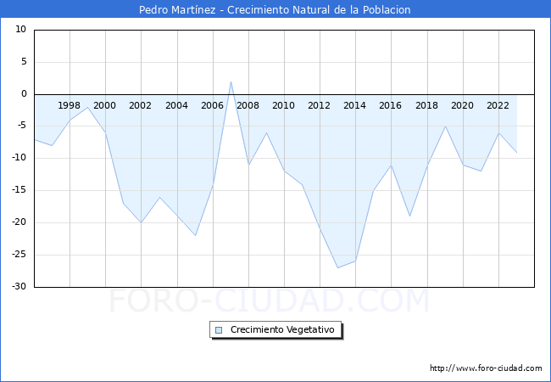Click the y-axis value 0
This screenshot has width=551, height=382.
24,94
